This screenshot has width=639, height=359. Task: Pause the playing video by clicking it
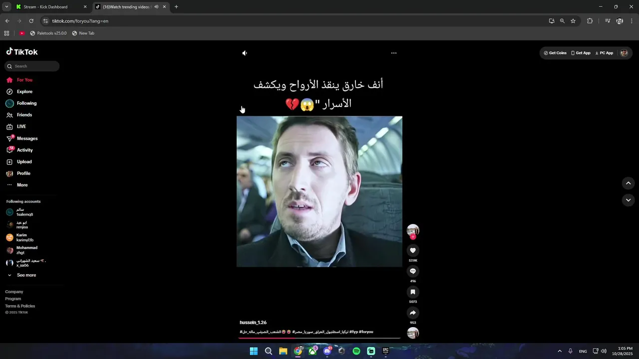click(x=319, y=191)
